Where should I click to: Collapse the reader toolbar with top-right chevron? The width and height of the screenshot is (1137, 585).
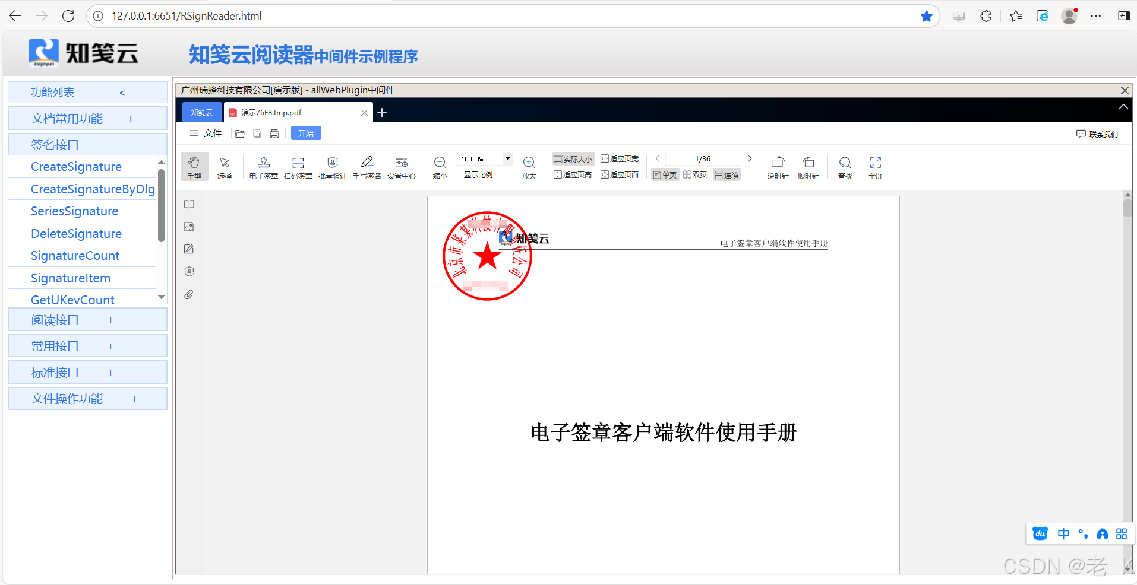(x=1123, y=107)
